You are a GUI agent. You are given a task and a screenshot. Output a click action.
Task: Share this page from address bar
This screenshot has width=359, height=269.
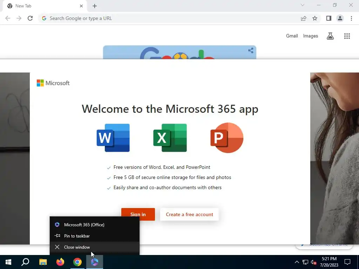304,18
